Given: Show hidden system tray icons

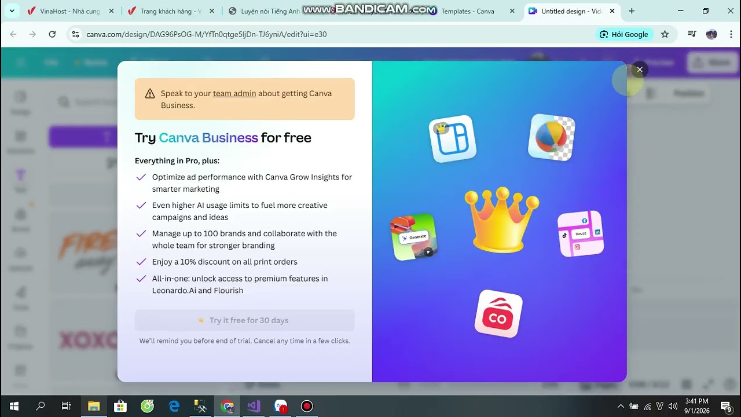Looking at the screenshot, I should click(621, 406).
